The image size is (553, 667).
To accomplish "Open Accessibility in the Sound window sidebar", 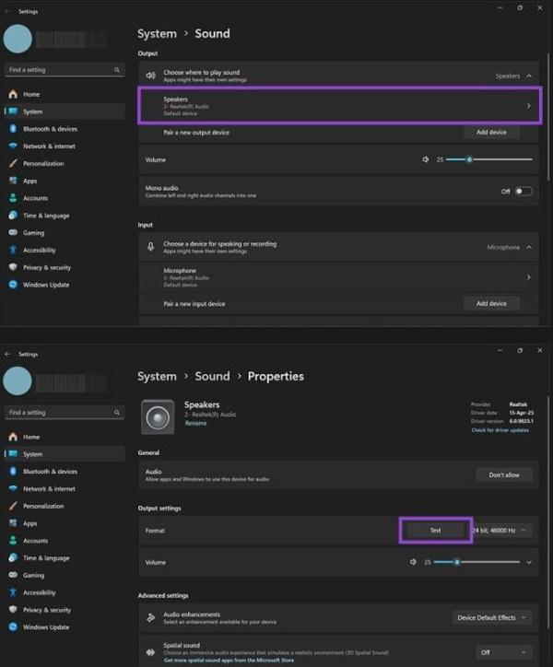I will (40, 250).
